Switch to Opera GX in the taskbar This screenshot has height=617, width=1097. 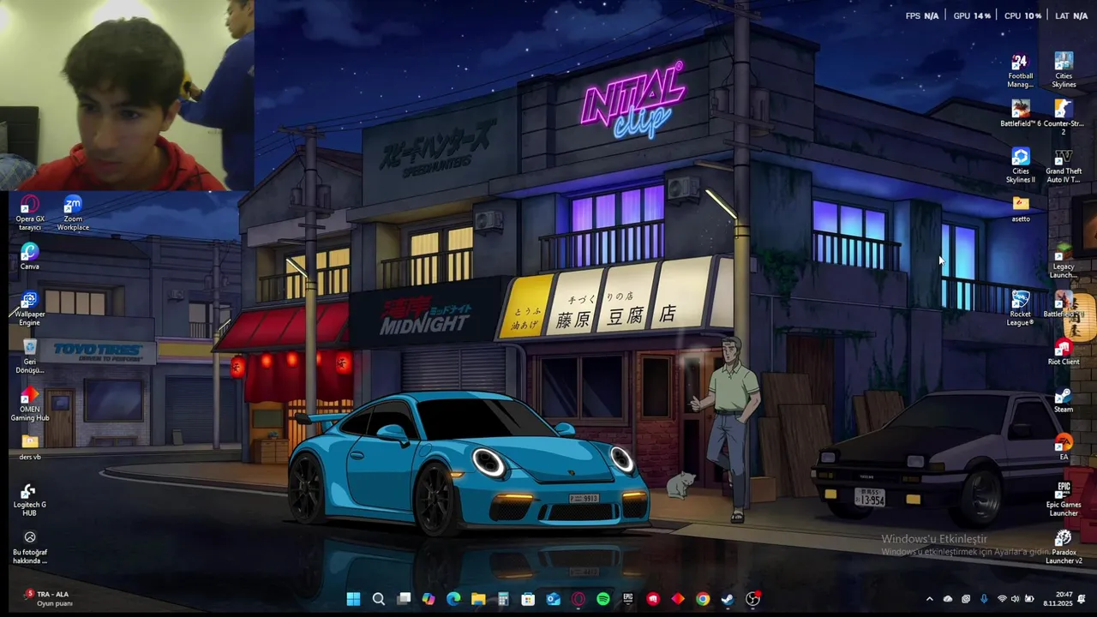click(x=578, y=599)
